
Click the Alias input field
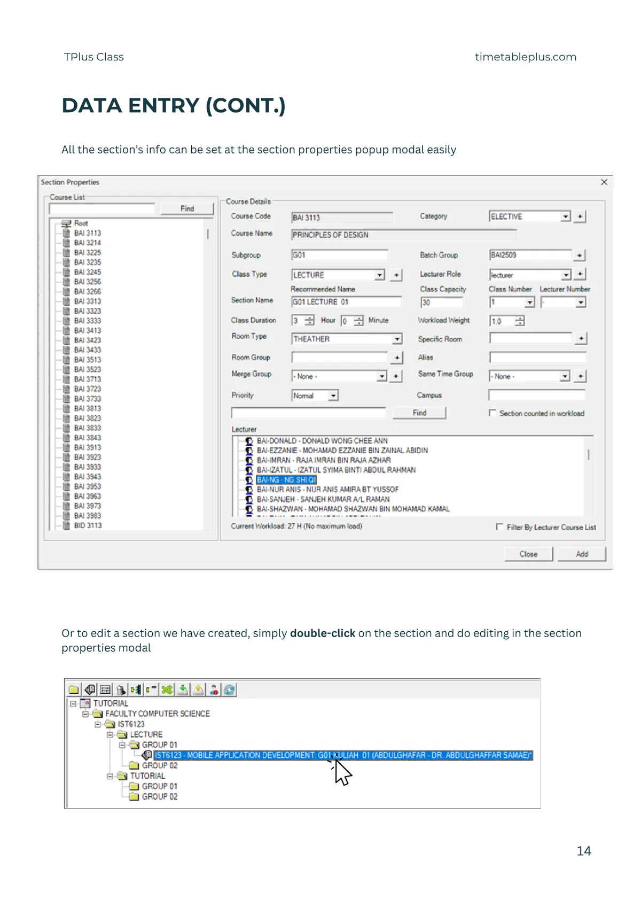point(537,358)
